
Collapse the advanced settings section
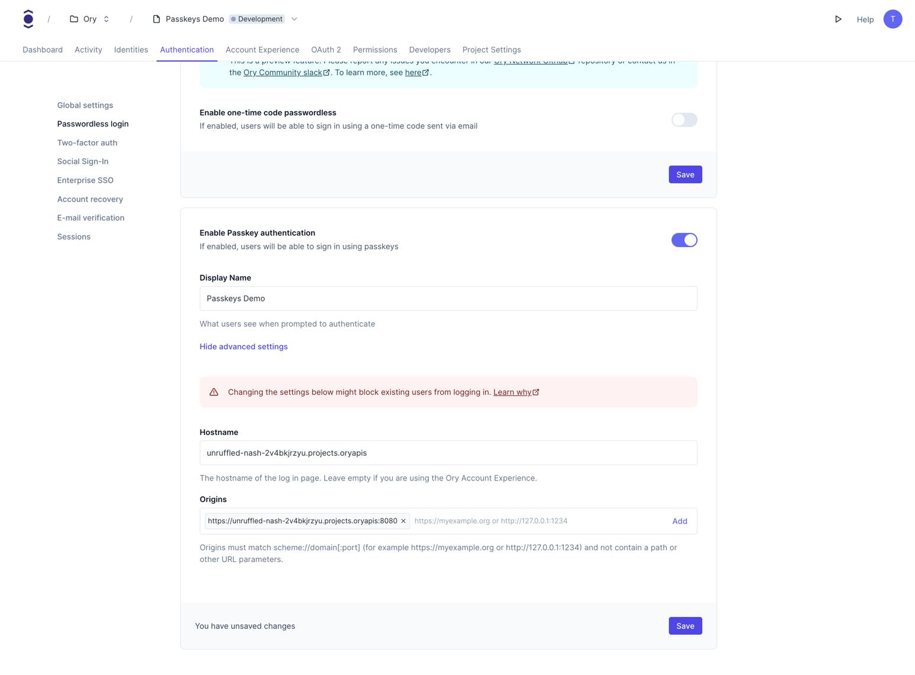(243, 346)
